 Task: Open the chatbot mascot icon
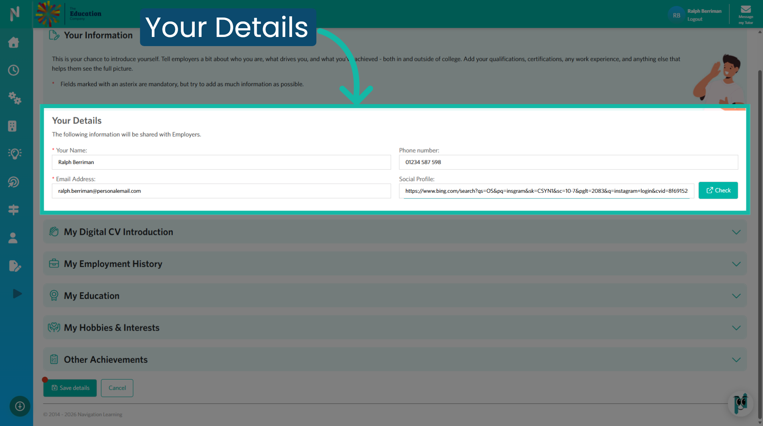[740, 404]
